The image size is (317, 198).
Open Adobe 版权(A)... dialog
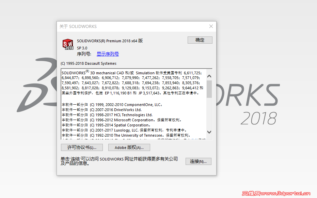129,148
